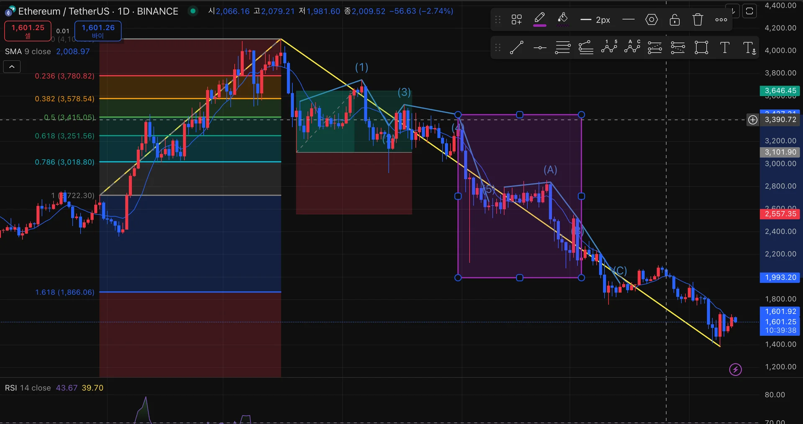This screenshot has height=424, width=803.
Task: Select the Text tool
Action: pos(725,48)
